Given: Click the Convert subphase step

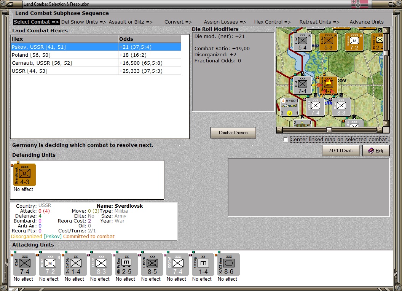Looking at the screenshot, I should click(x=178, y=22).
